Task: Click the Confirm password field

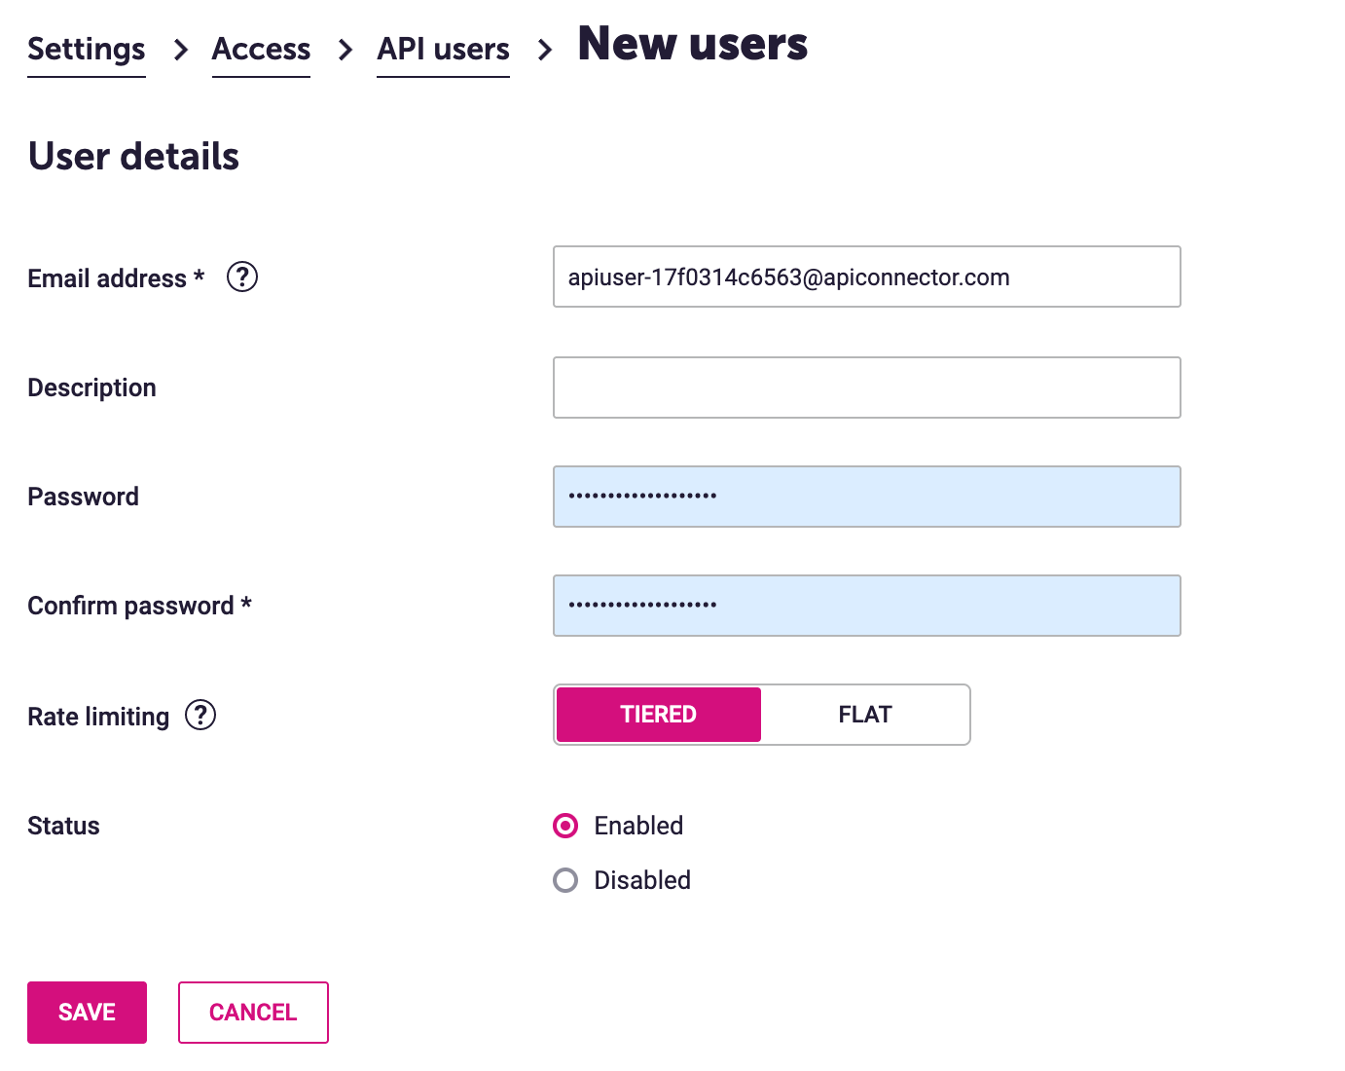Action: coord(866,606)
